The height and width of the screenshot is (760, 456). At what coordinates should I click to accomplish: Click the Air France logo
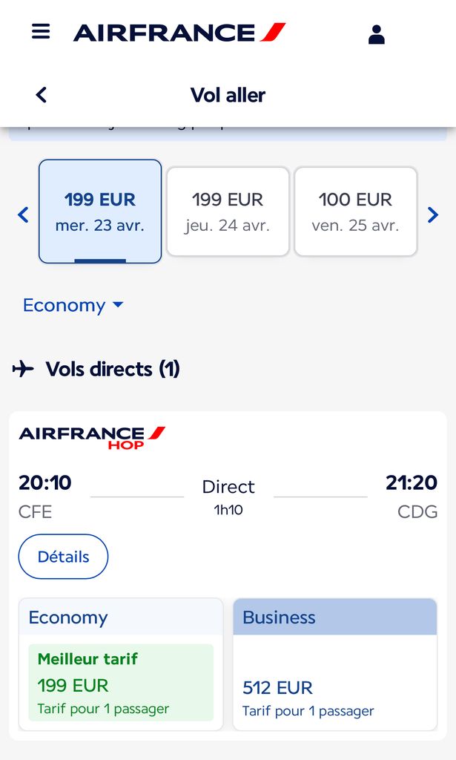(179, 33)
